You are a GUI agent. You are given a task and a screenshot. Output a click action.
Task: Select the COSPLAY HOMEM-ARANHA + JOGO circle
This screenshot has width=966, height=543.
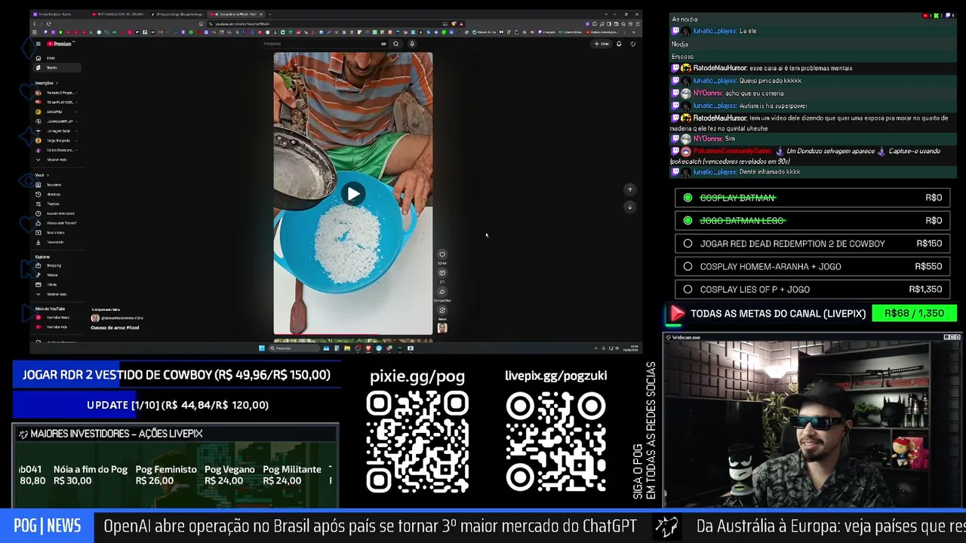(688, 266)
